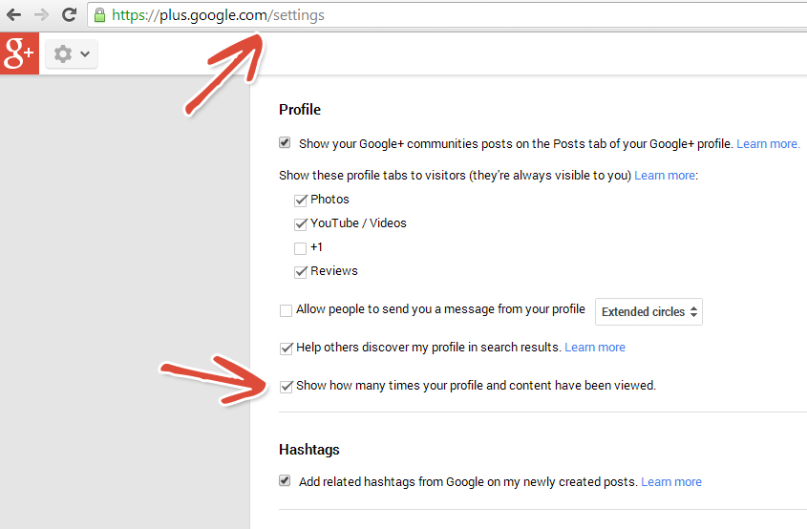Toggle Add related hashtags from Google checkbox
Screen dimensions: 807x529
coord(285,480)
